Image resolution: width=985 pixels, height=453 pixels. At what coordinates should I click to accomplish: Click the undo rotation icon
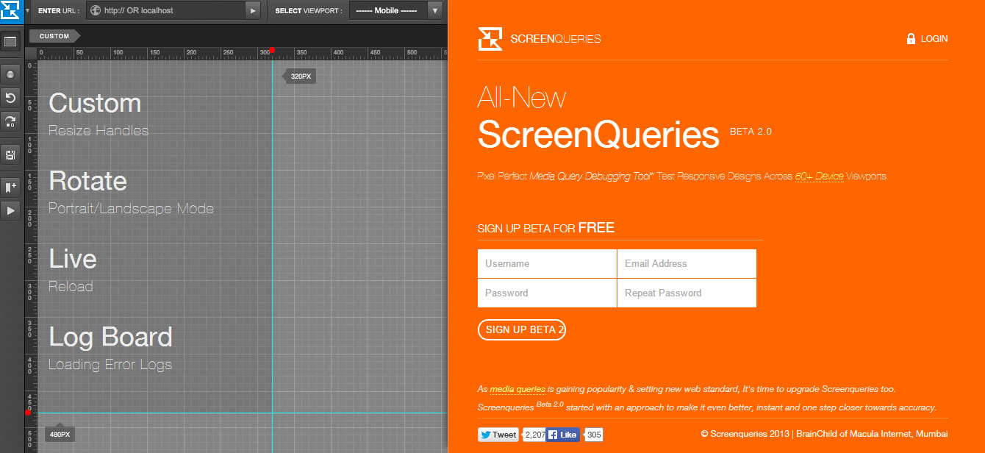point(10,97)
